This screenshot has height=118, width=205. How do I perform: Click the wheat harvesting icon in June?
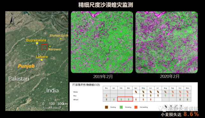[151, 99]
